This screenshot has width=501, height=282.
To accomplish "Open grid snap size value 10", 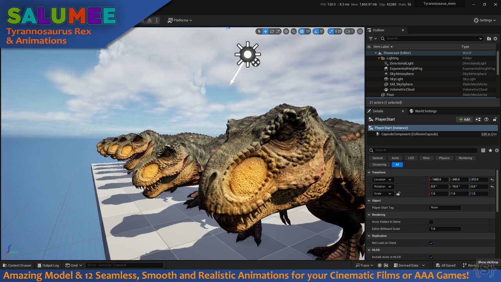I will [x=308, y=31].
